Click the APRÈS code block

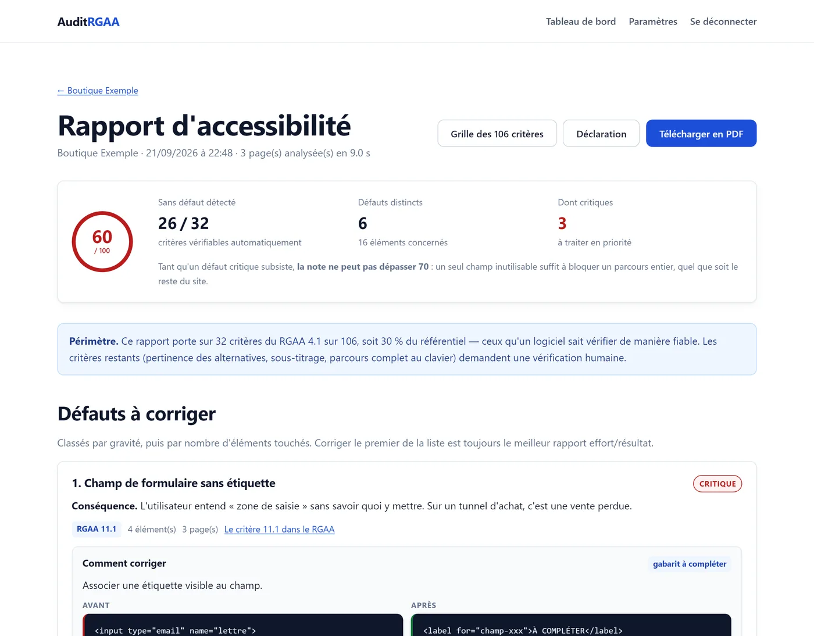572,625
